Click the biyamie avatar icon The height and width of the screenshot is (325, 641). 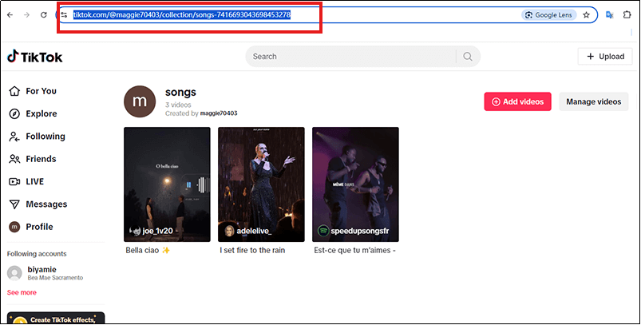pos(14,273)
